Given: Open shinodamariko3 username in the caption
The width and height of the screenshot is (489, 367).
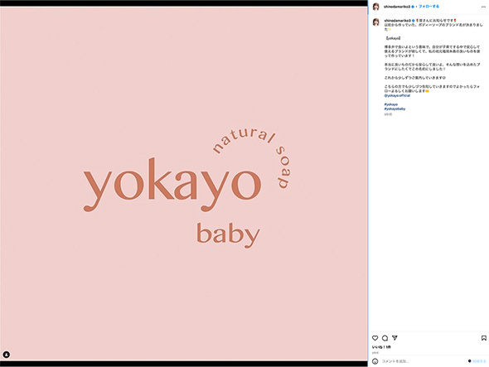Looking at the screenshot, I should point(397,21).
